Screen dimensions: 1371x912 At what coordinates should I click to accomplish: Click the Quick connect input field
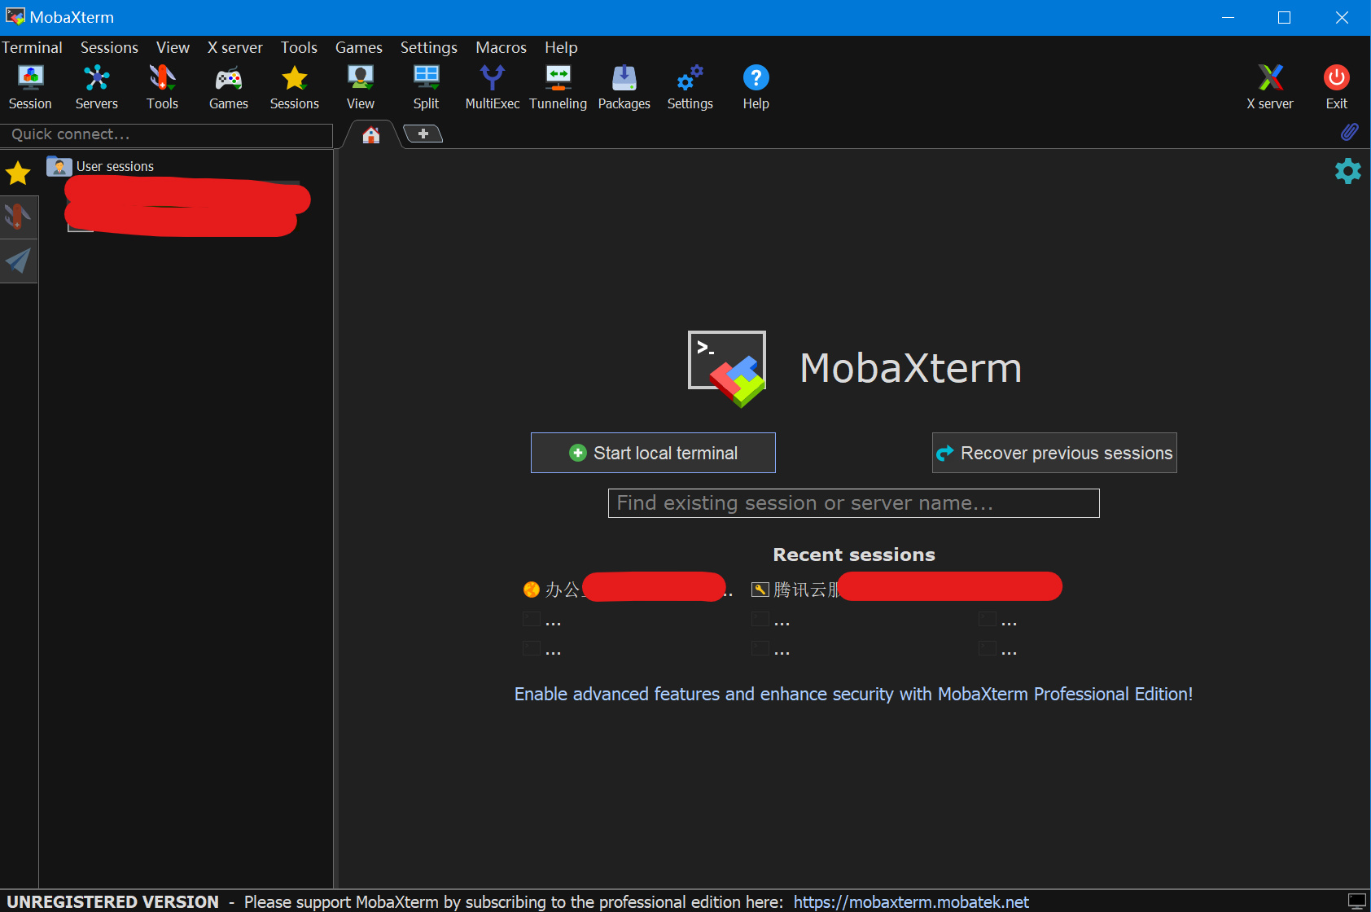pyautogui.click(x=167, y=134)
